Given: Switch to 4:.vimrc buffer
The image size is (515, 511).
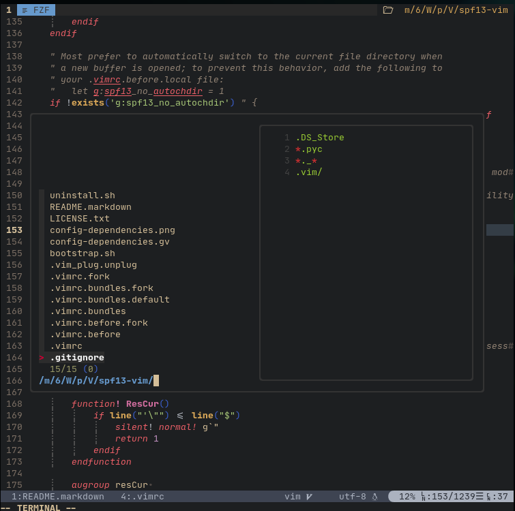Looking at the screenshot, I should coord(142,497).
